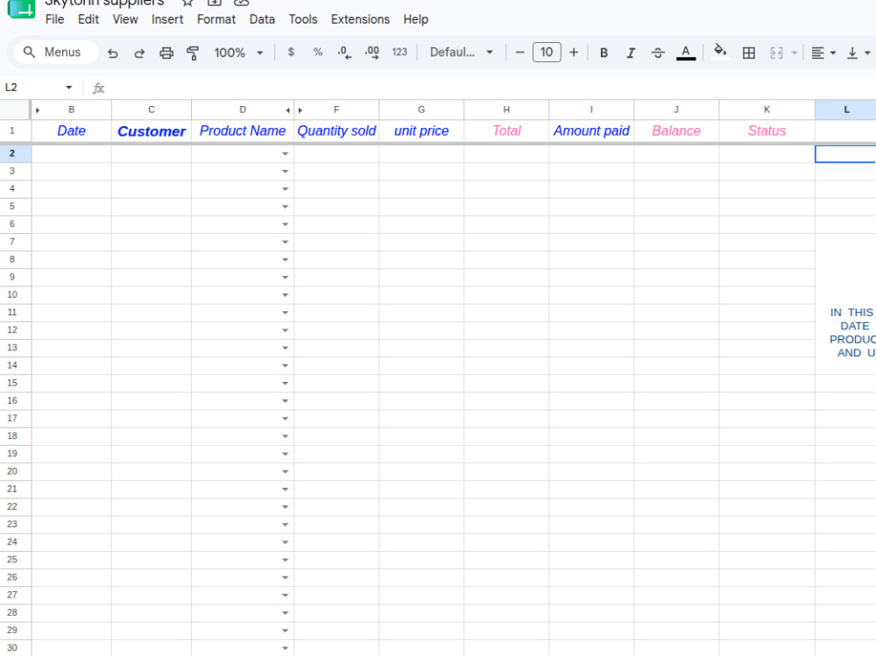The width and height of the screenshot is (876, 656).
Task: Select the unit price header cell
Action: 421,130
